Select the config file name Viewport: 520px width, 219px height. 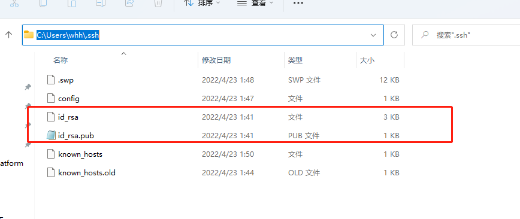click(x=69, y=99)
